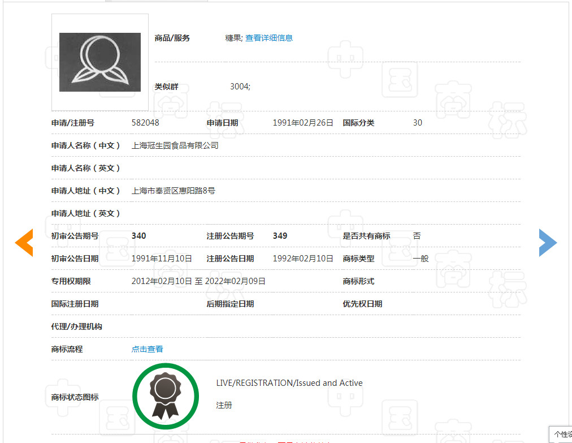Click applicant name 上海冠生园食品有限公司
Image resolution: width=572 pixels, height=443 pixels.
(x=175, y=145)
